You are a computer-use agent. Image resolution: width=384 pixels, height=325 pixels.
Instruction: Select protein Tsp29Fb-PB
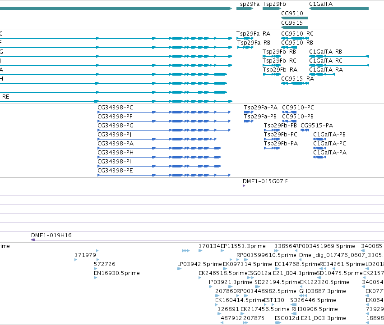[x=280, y=126]
